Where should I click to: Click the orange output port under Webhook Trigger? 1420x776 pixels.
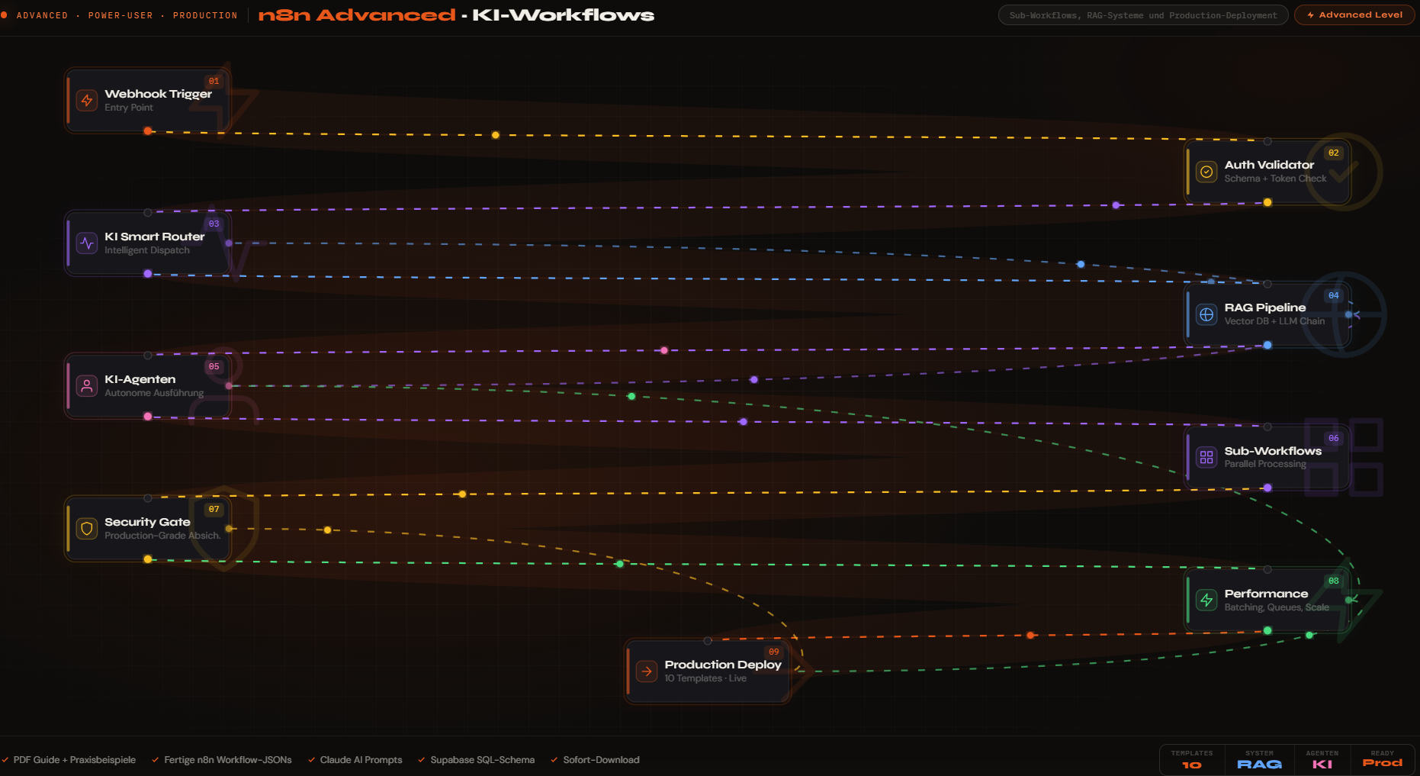pos(148,131)
